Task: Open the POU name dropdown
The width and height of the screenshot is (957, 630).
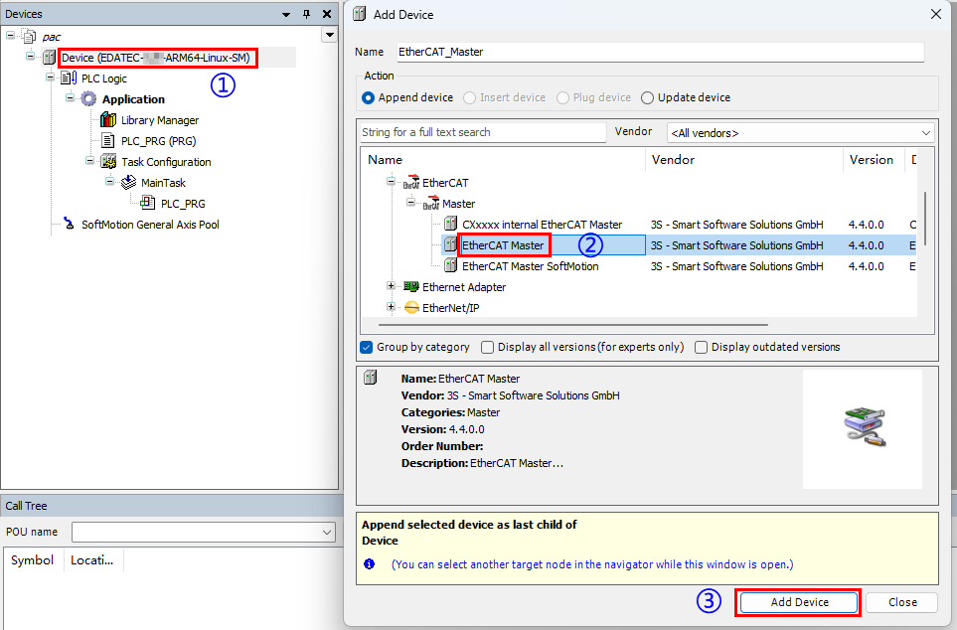Action: tap(327, 532)
